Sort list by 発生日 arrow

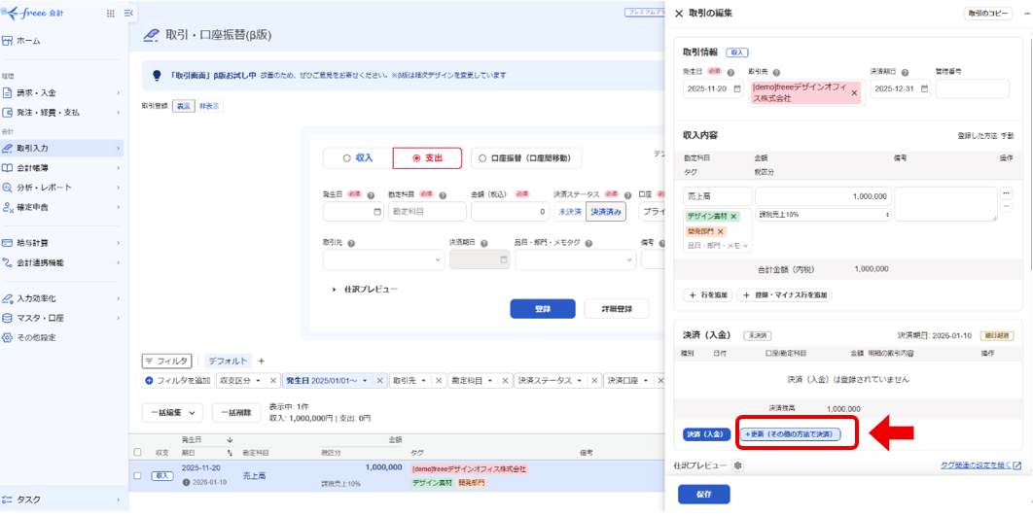[230, 440]
